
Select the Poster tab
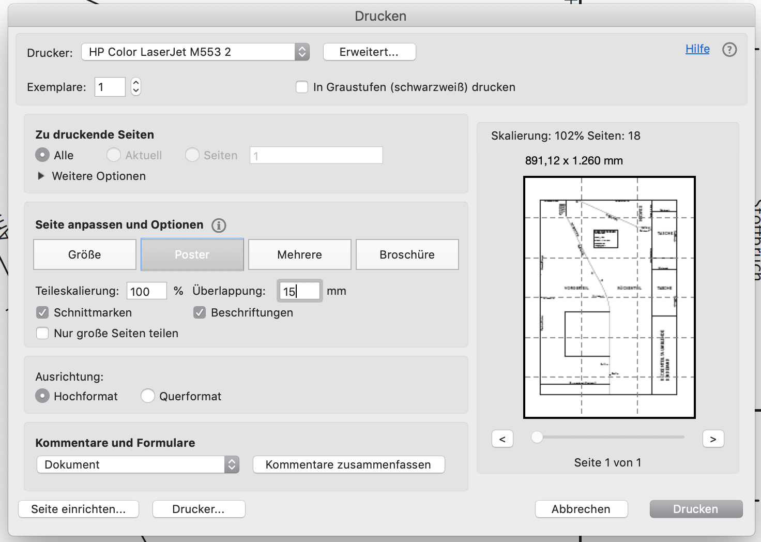coord(192,254)
